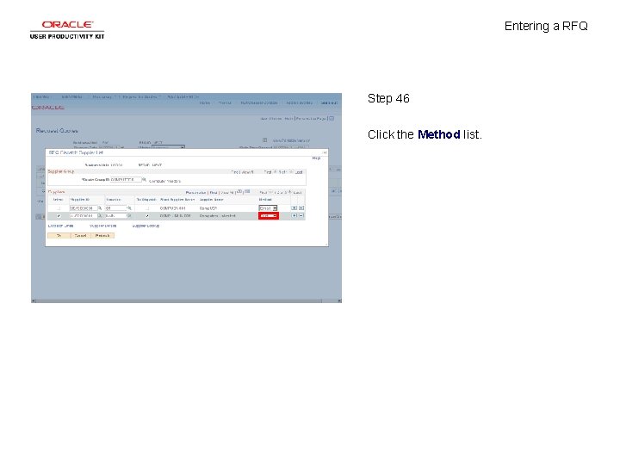
Task: Open the Location lookup in the first supplier row
Action: pyautogui.click(x=129, y=208)
